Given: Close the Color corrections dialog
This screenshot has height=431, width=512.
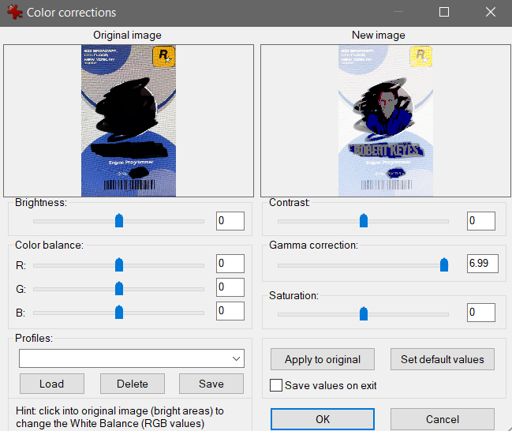Looking at the screenshot, I should tap(491, 12).
